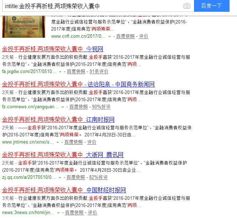This screenshot has height=218, width=237.
Task: Expand dropdown arrow next to fa.jxgdw.com URL
Action: (60, 72)
